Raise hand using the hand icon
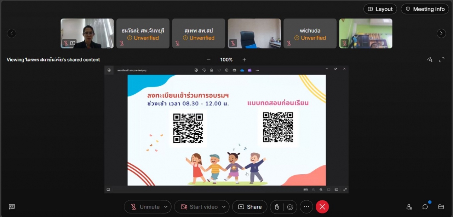453x217 pixels. 277,207
